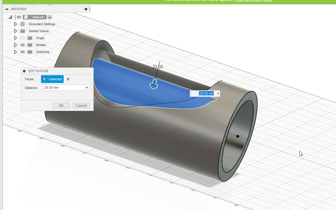This screenshot has height=210, width=336.
Task: Expand the Sketches node
Action: point(15,52)
